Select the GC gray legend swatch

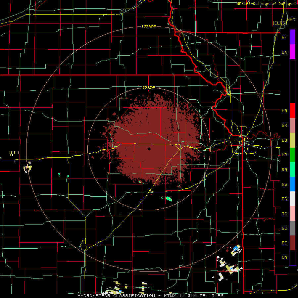292,228
